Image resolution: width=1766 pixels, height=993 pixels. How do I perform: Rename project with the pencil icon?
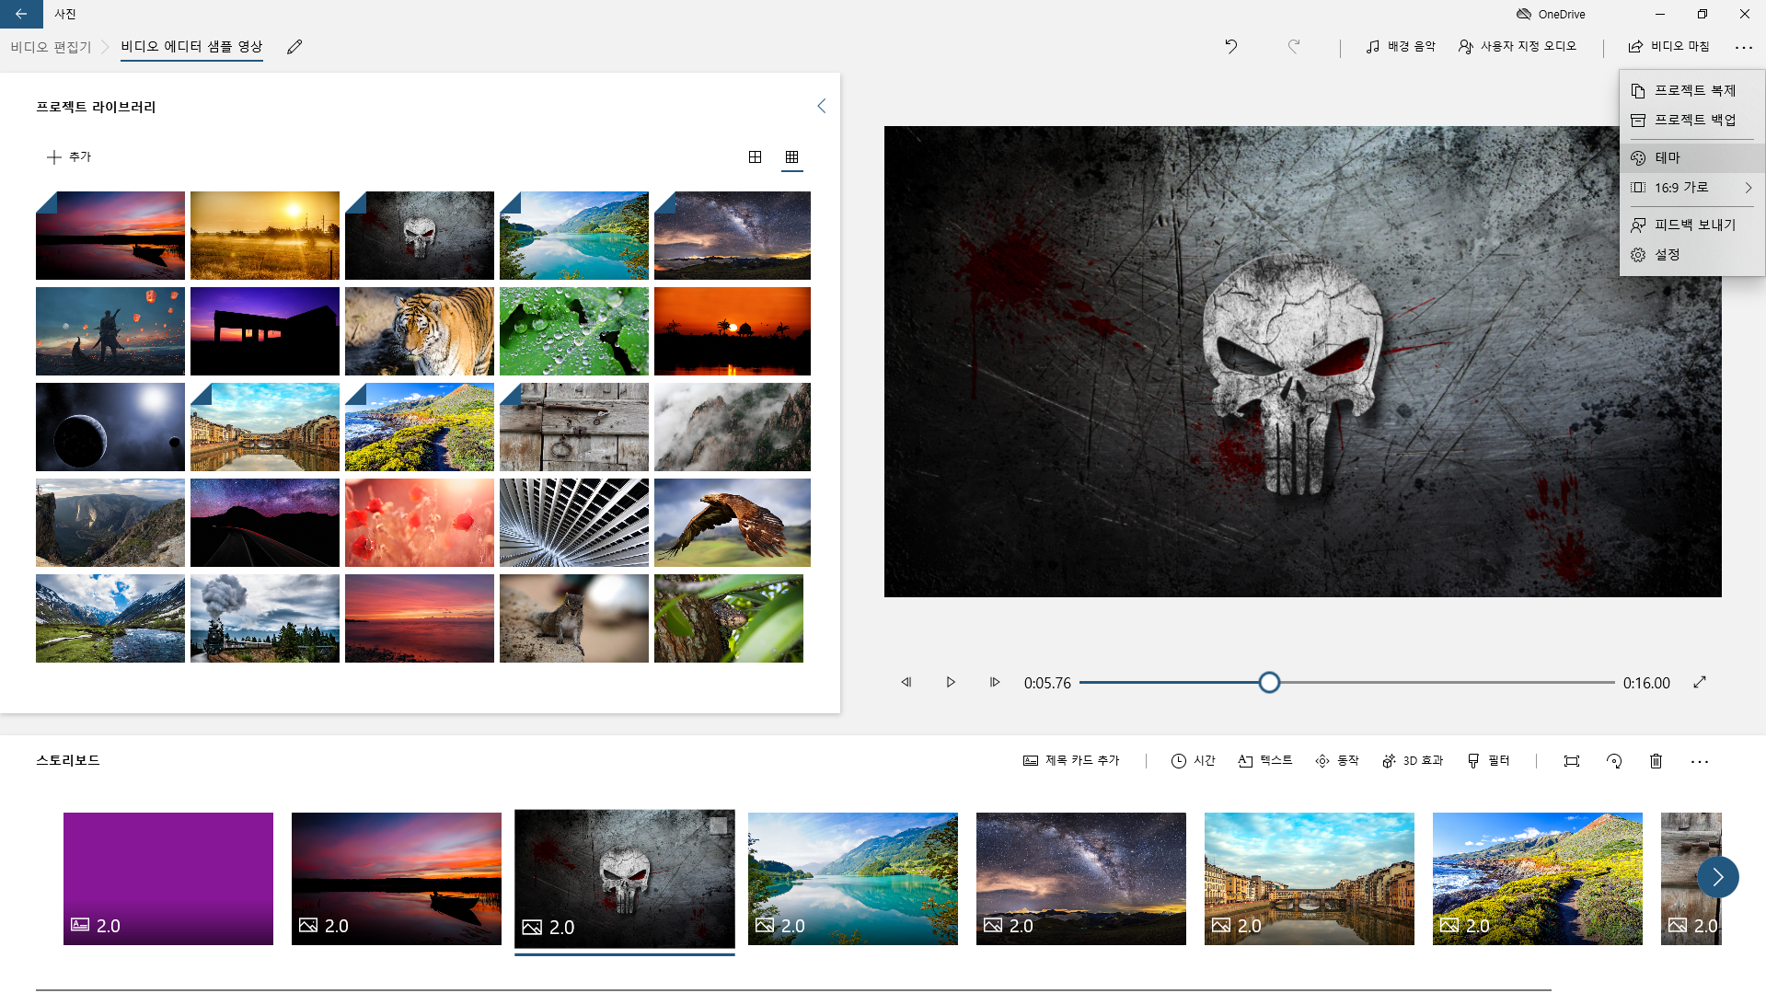tap(294, 47)
